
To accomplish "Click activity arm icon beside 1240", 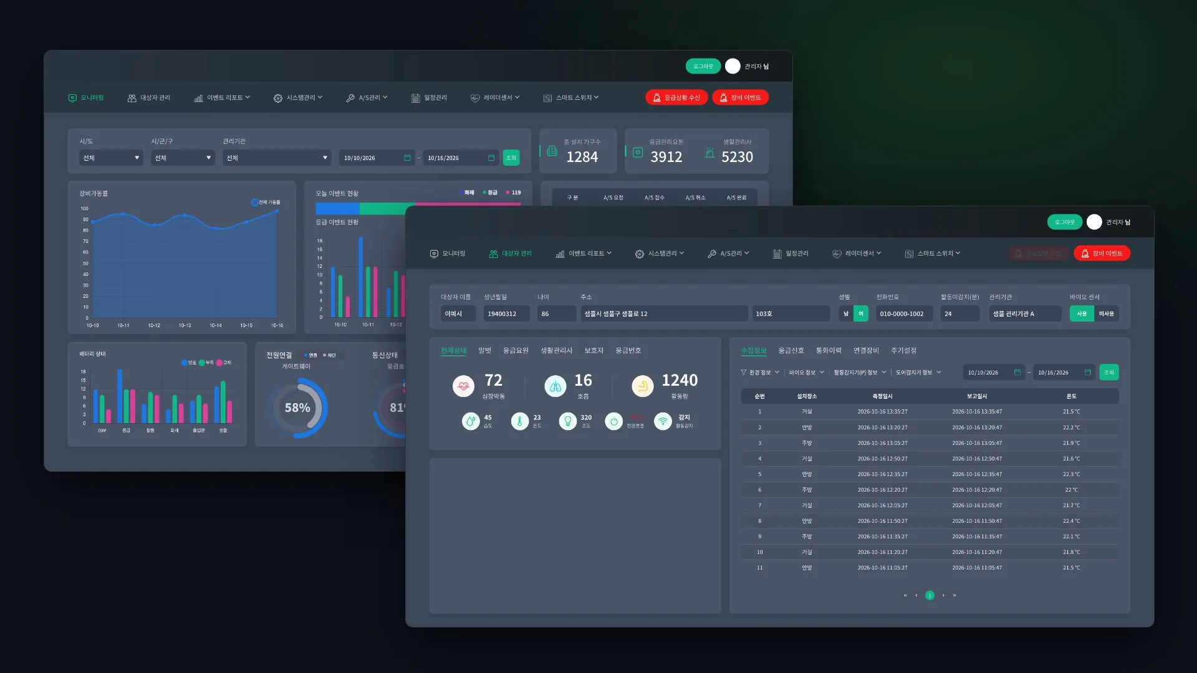I will [x=642, y=386].
